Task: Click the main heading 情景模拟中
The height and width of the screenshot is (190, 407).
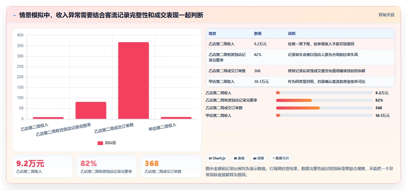Action: pyautogui.click(x=111, y=15)
